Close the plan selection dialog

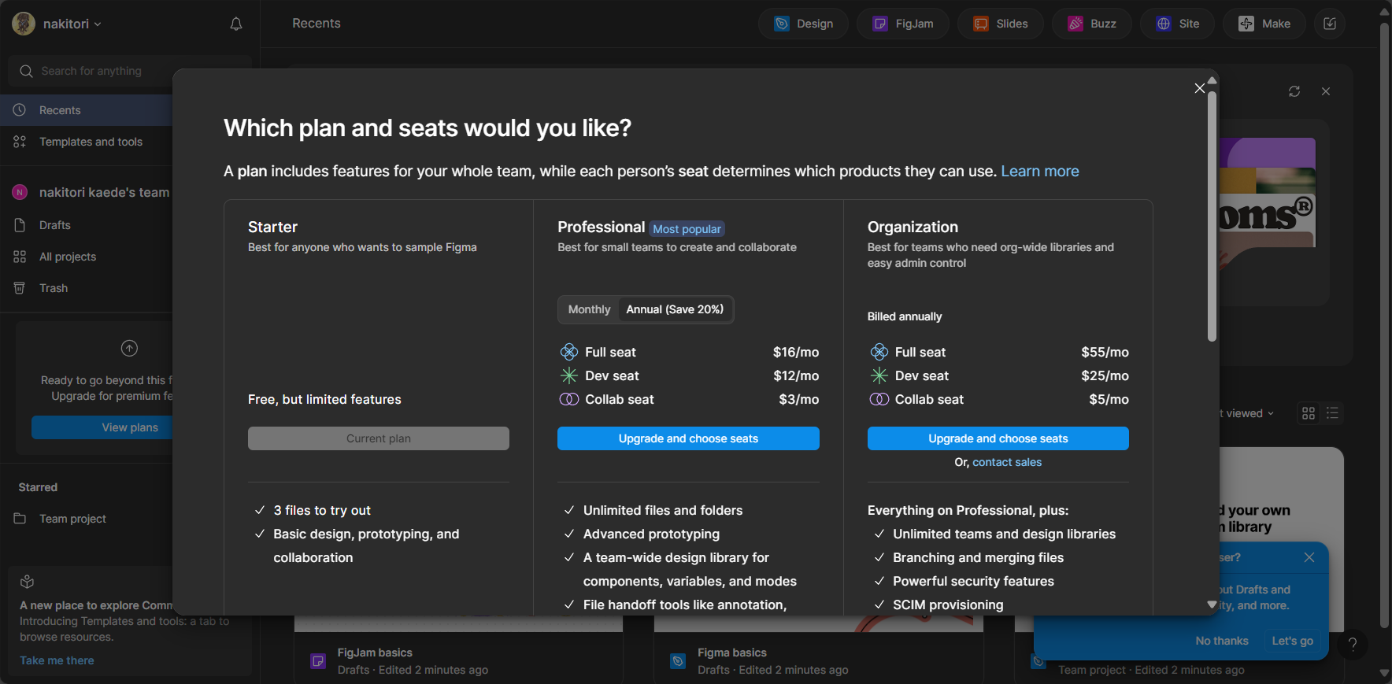(x=1199, y=88)
